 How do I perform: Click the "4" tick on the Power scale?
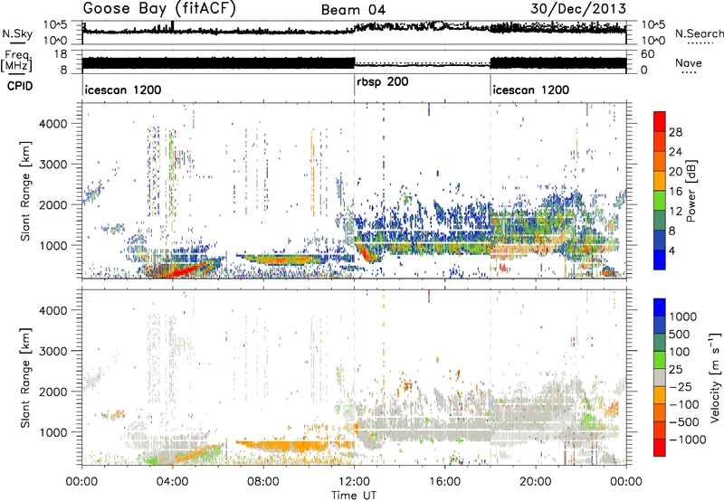coord(672,250)
